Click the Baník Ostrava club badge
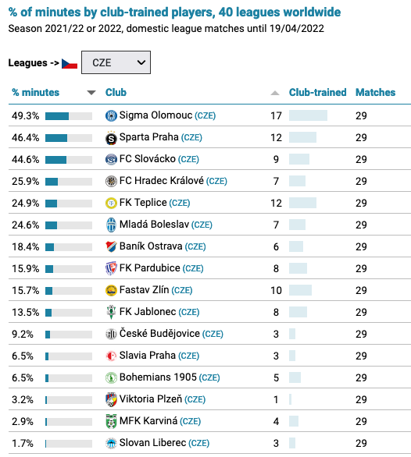Image resolution: width=411 pixels, height=457 pixels. point(111,246)
